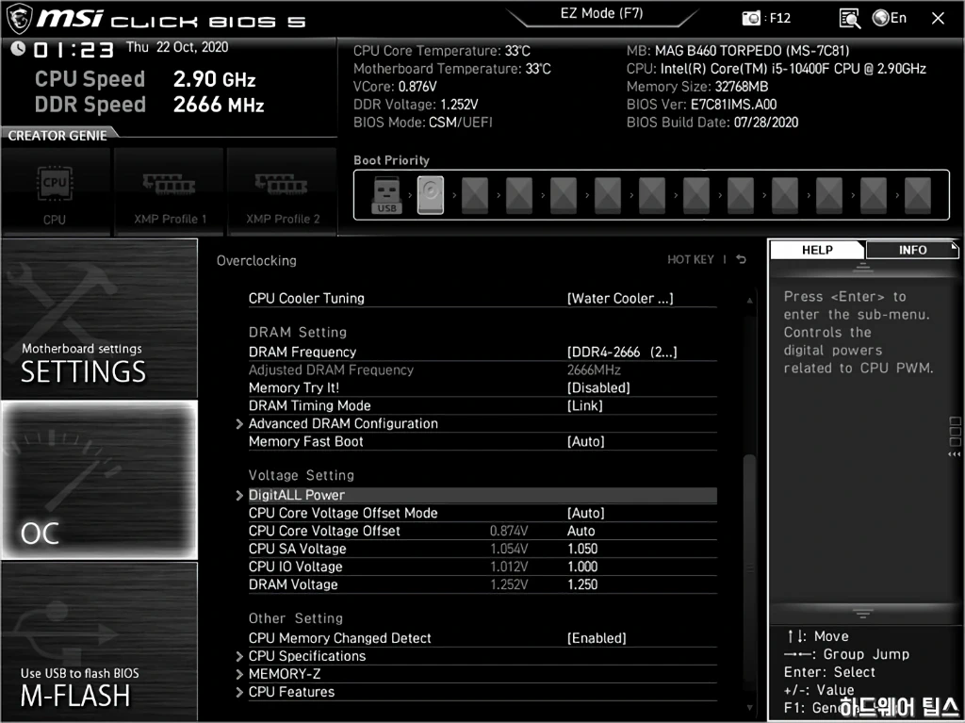Screen dimensions: 965x723
Task: Switch to the INFO tab
Action: coord(912,250)
